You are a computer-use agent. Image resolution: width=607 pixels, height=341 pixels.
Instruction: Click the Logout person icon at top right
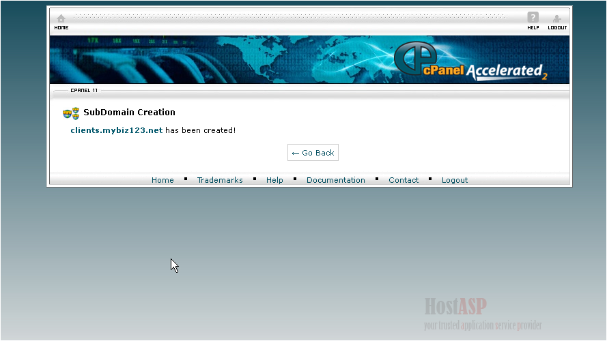[557, 18]
